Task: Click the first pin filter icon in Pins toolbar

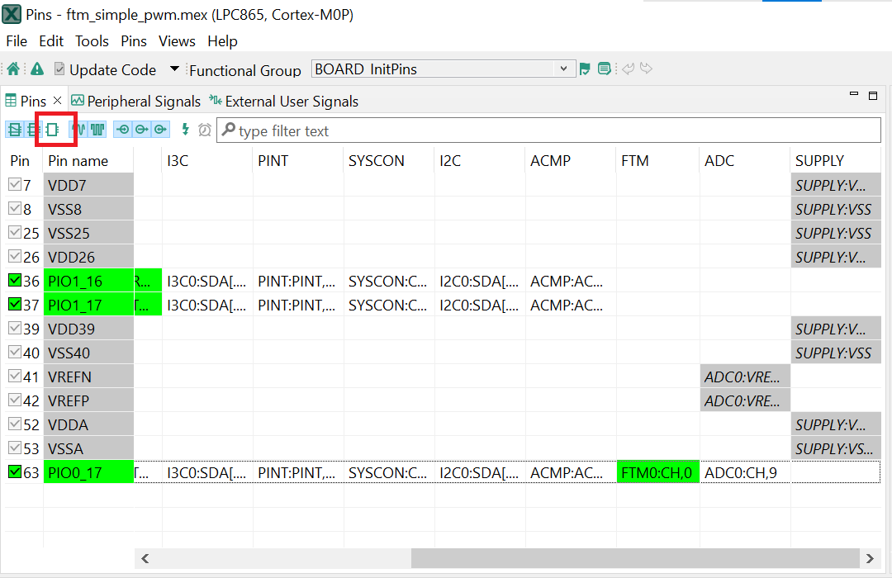Action: (x=14, y=130)
